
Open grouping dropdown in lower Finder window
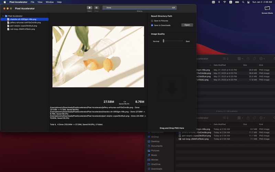[240, 118]
